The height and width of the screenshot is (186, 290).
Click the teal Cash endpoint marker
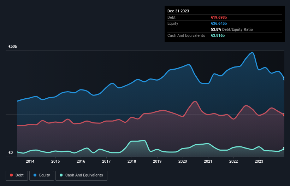tap(284, 149)
